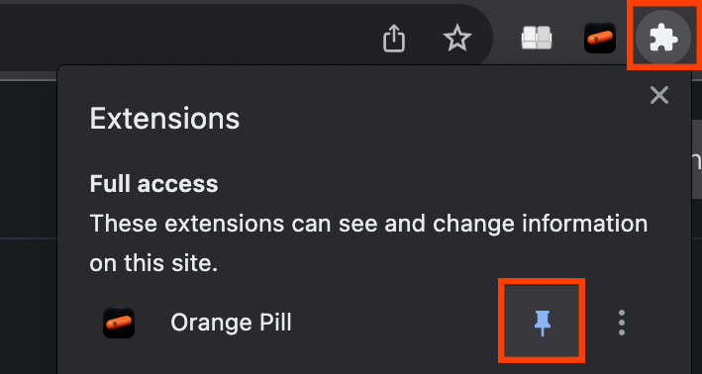Close the Extensions popup
Screen dimensions: 702x374
(x=659, y=95)
